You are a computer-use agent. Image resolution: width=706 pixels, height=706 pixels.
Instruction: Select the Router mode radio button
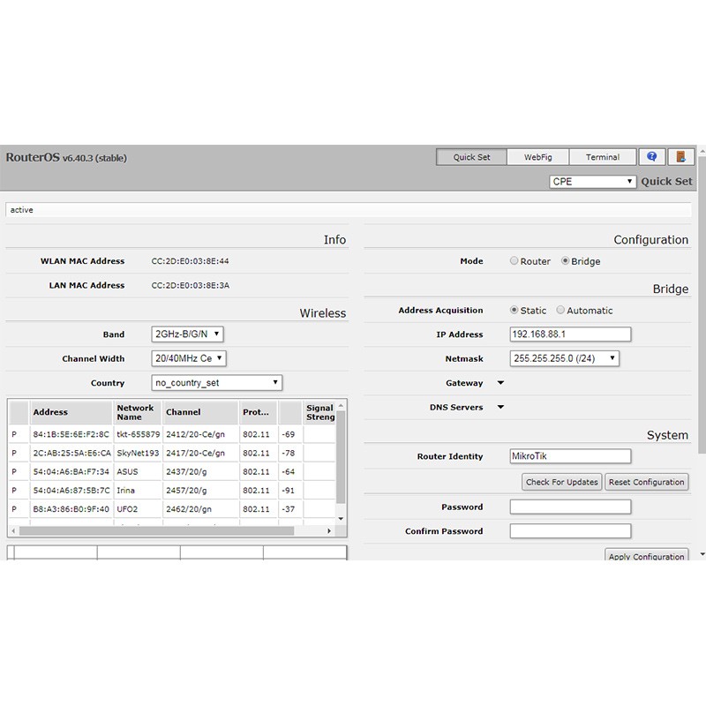(x=514, y=261)
